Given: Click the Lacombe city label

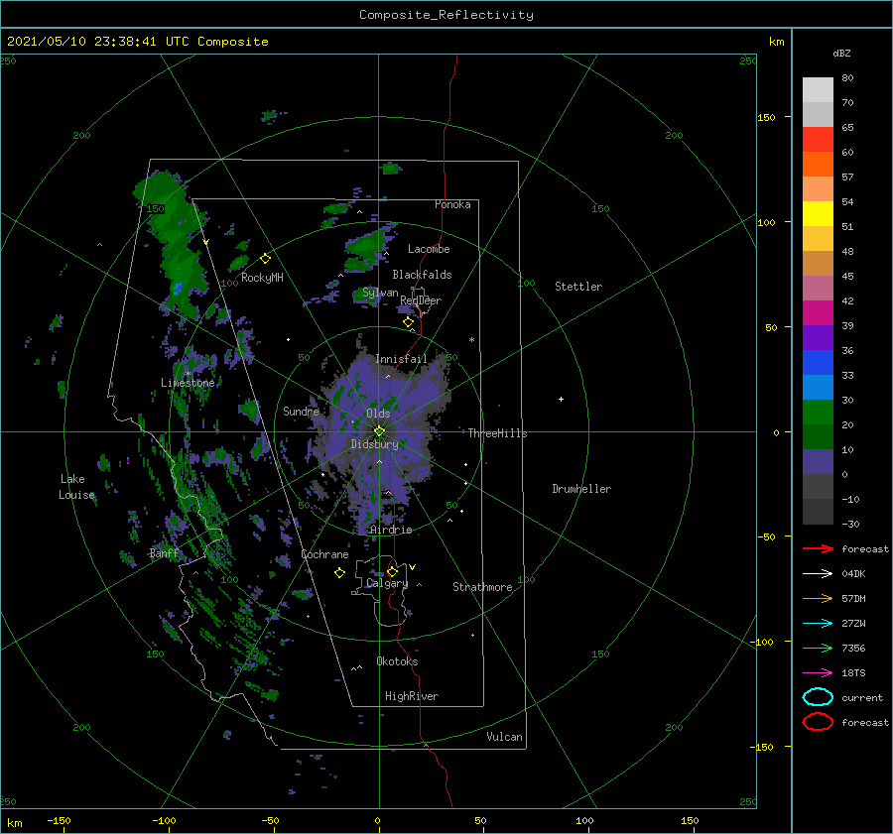Looking at the screenshot, I should click(x=429, y=249).
